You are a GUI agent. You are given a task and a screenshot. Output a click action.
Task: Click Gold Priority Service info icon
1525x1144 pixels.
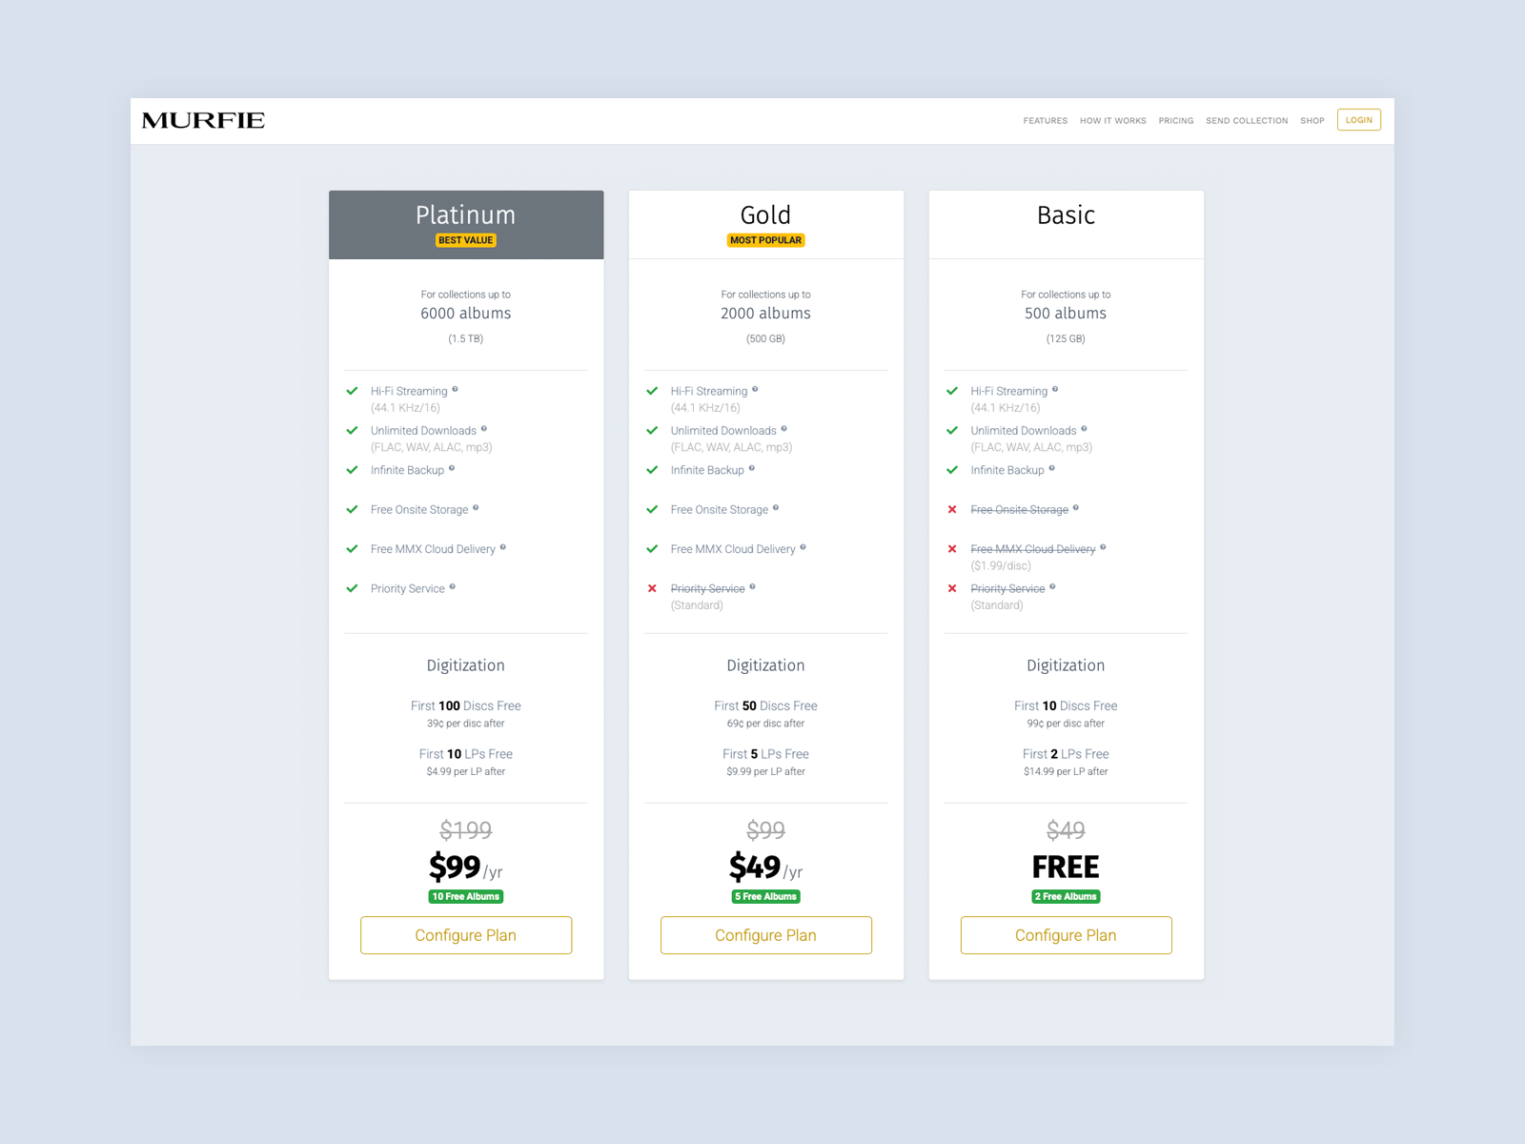[753, 587]
